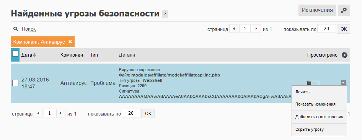Image resolution: width=362 pixels, height=140 pixels.
Task: Focus the bottom показывать по field
Action: tap(131, 113)
